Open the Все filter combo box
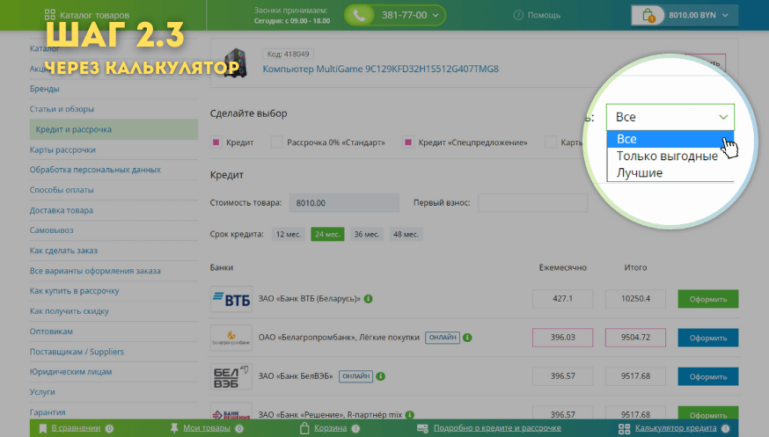This screenshot has width=769, height=437. 670,117
